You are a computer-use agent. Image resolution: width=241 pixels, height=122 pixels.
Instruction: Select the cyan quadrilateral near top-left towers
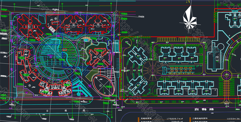coord(42,19)
